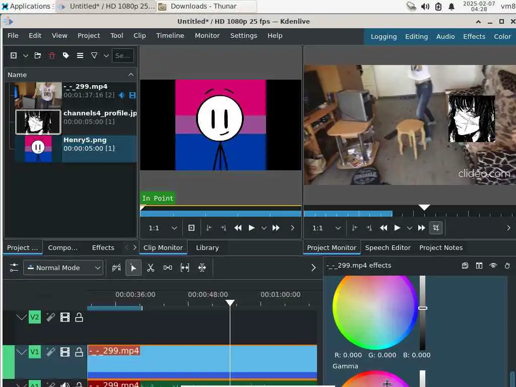
Task: Delete the selected clip from the bin
Action: tap(52, 55)
